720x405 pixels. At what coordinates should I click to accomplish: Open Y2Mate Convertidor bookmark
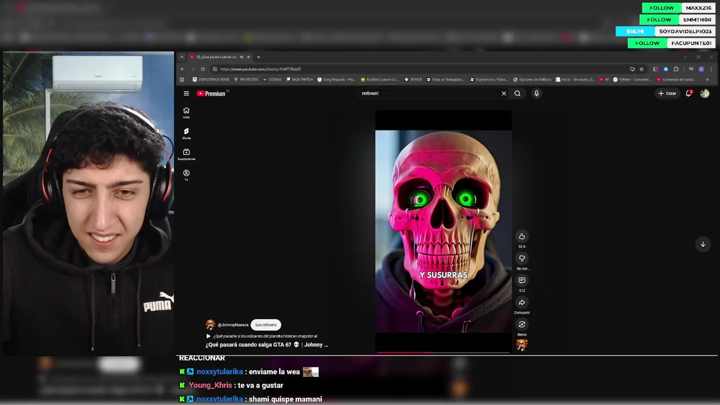[x=632, y=79]
